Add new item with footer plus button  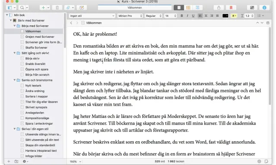pos(9,161)
